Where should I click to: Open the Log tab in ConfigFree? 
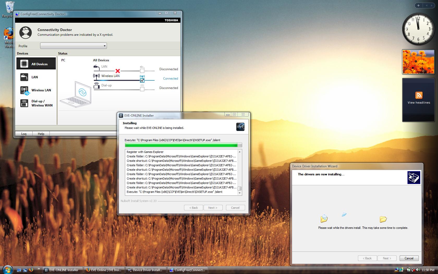24,134
